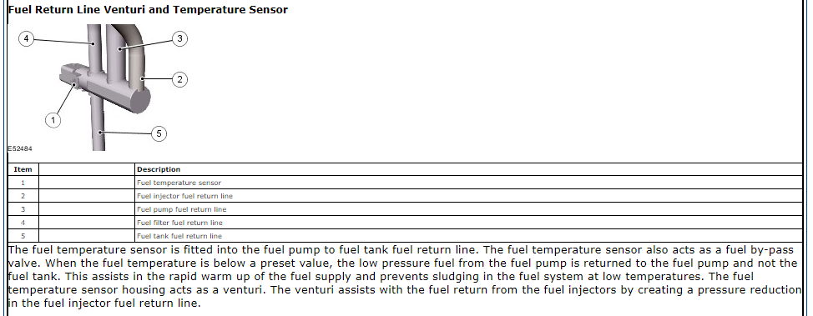This screenshot has width=813, height=316.
Task: Click the fuel tank return pipe in diagram
Action: coord(98,123)
